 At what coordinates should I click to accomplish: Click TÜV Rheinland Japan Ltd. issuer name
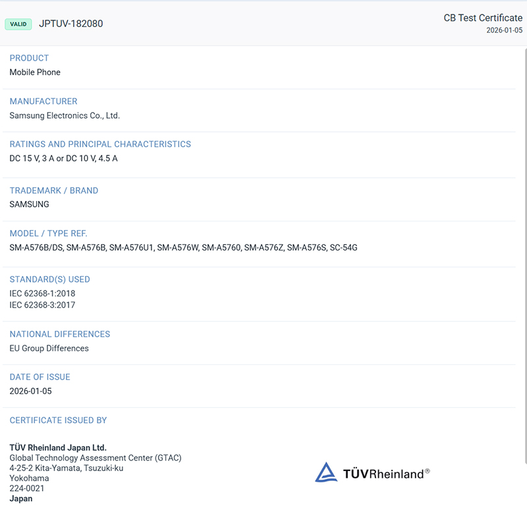[58, 448]
